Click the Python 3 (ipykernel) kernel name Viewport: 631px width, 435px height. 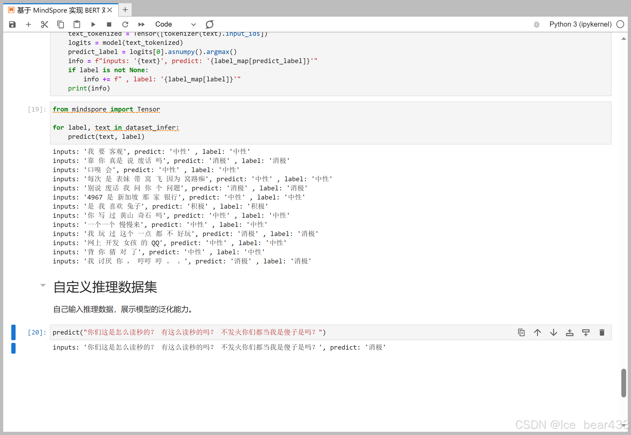pyautogui.click(x=580, y=24)
